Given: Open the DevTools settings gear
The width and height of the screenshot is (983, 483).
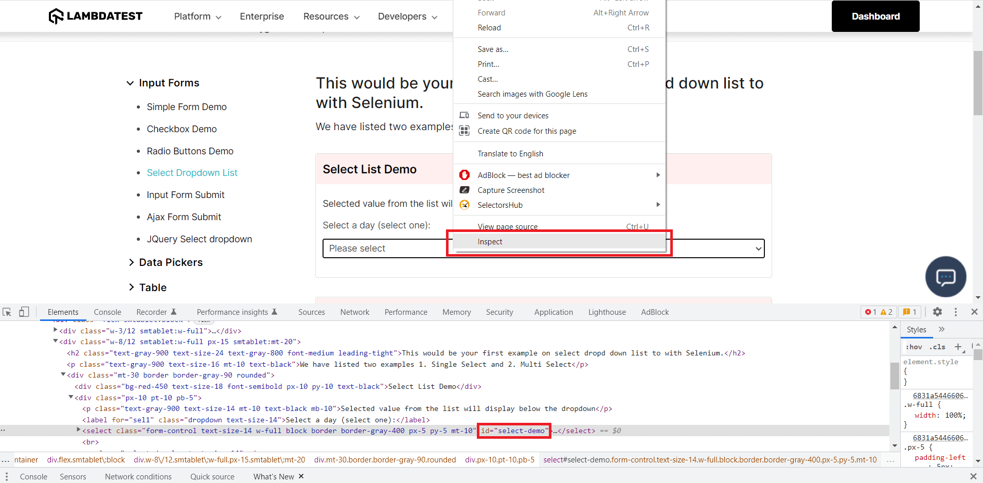Looking at the screenshot, I should click(937, 312).
